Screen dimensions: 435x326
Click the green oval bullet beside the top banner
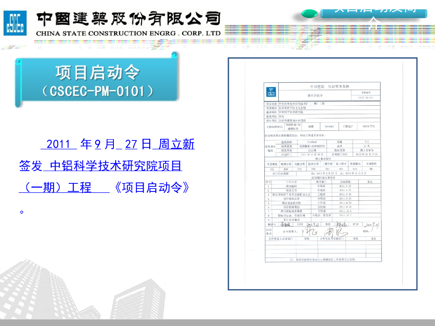(x=309, y=14)
